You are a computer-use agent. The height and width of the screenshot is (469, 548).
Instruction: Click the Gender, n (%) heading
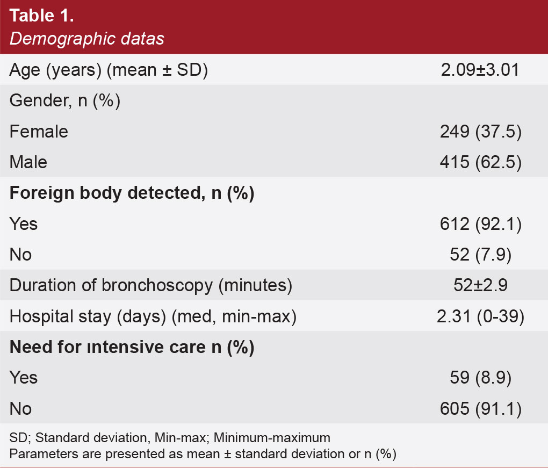coord(65,100)
